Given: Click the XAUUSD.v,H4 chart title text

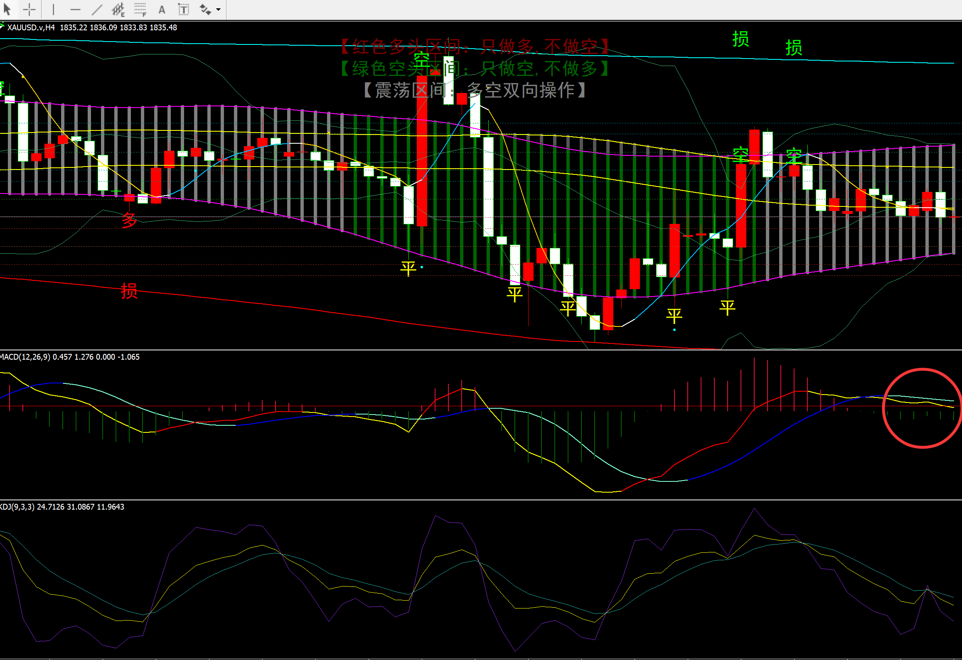Looking at the screenshot, I should 31,27.
